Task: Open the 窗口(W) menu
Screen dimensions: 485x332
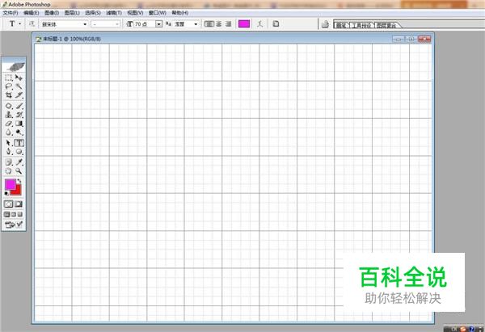Action: click(x=157, y=13)
